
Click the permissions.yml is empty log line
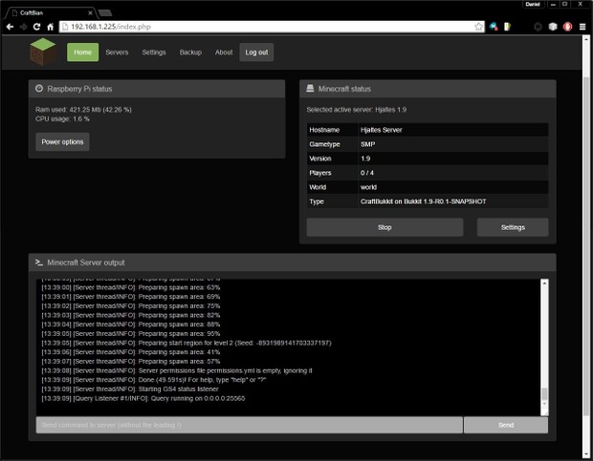tap(177, 370)
